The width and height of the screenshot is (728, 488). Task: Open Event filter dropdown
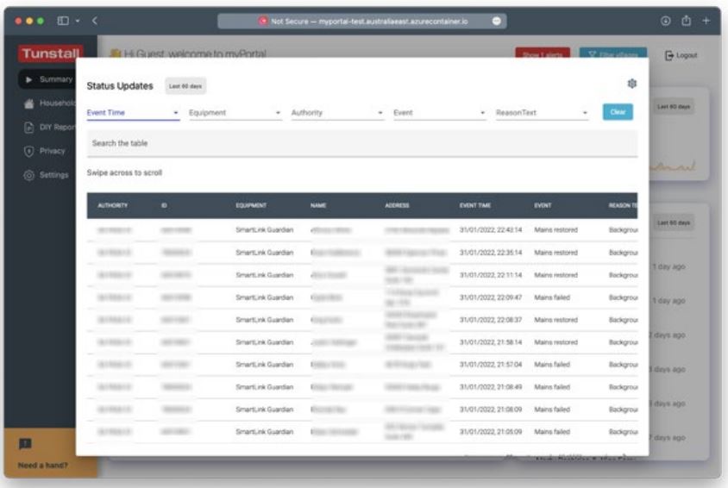(x=440, y=113)
